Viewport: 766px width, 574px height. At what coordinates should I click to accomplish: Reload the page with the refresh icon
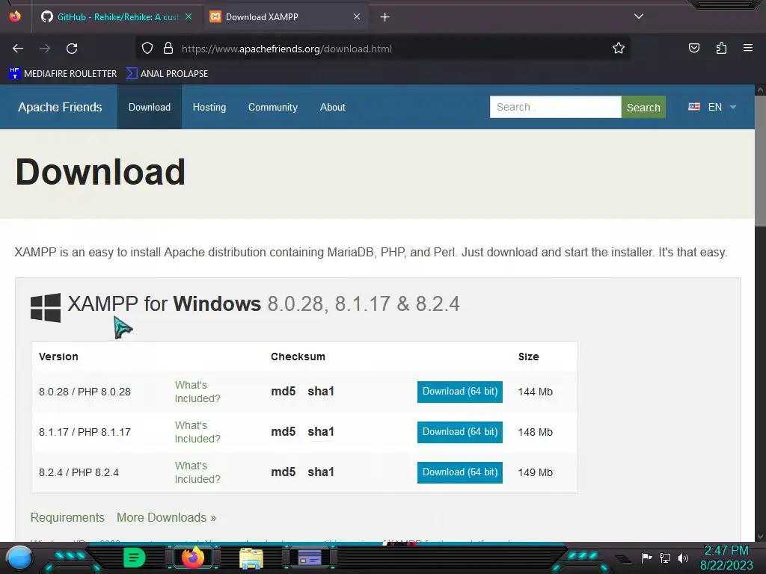click(72, 49)
